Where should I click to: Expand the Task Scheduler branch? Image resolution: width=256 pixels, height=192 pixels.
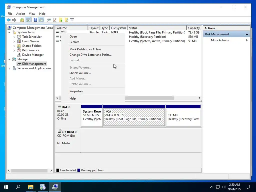(x=14, y=37)
